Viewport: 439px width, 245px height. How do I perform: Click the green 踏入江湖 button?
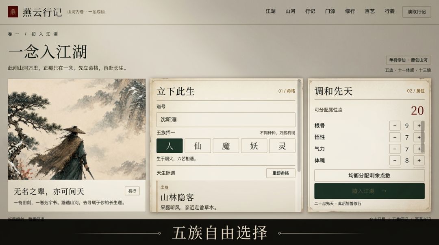(x=369, y=191)
